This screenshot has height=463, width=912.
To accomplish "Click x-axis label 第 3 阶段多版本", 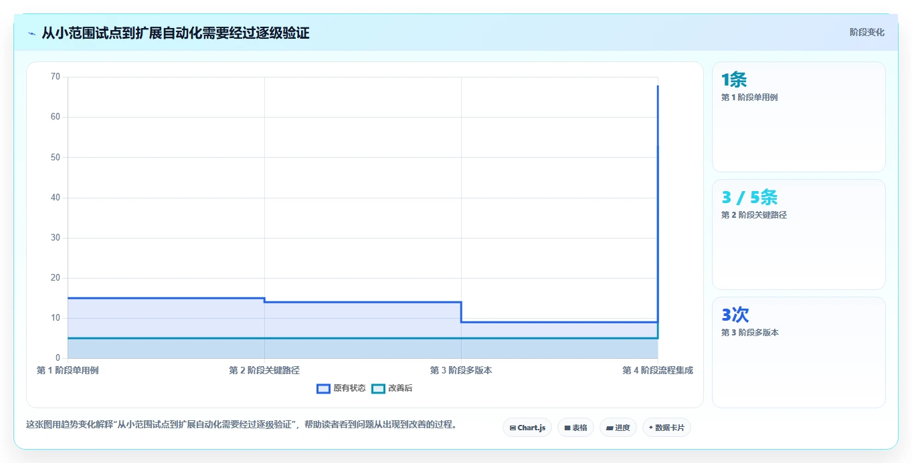I will (461, 370).
